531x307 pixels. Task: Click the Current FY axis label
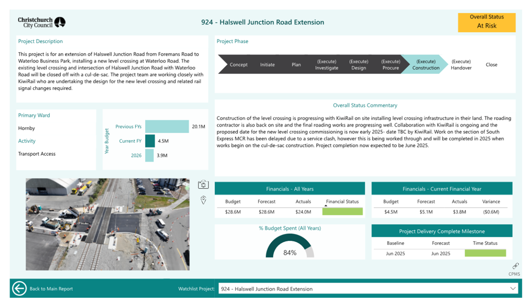(x=130, y=141)
